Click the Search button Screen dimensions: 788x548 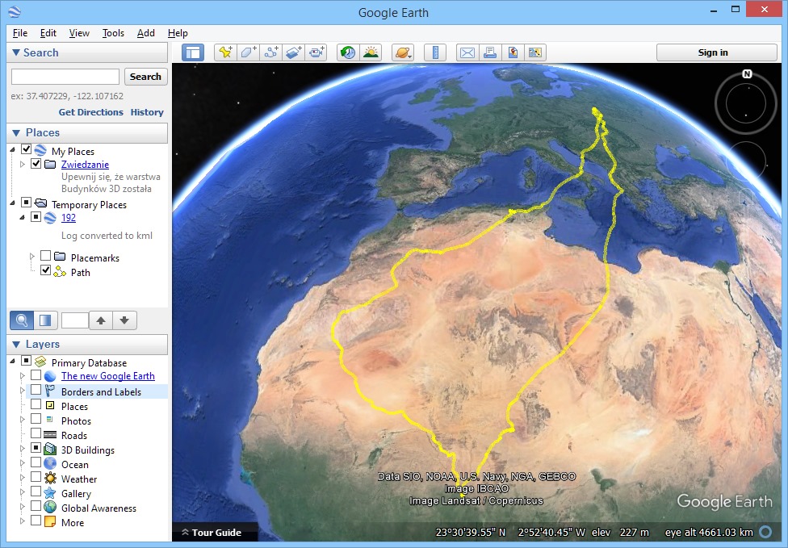(x=146, y=77)
